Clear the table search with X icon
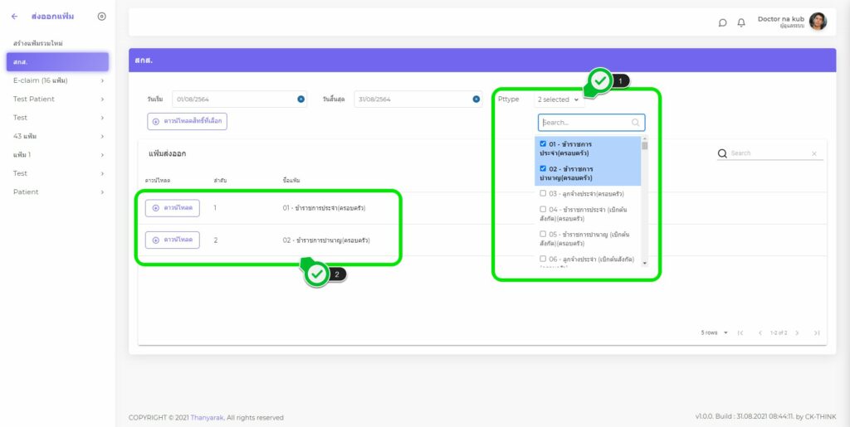This screenshot has width=850, height=427. tap(813, 153)
